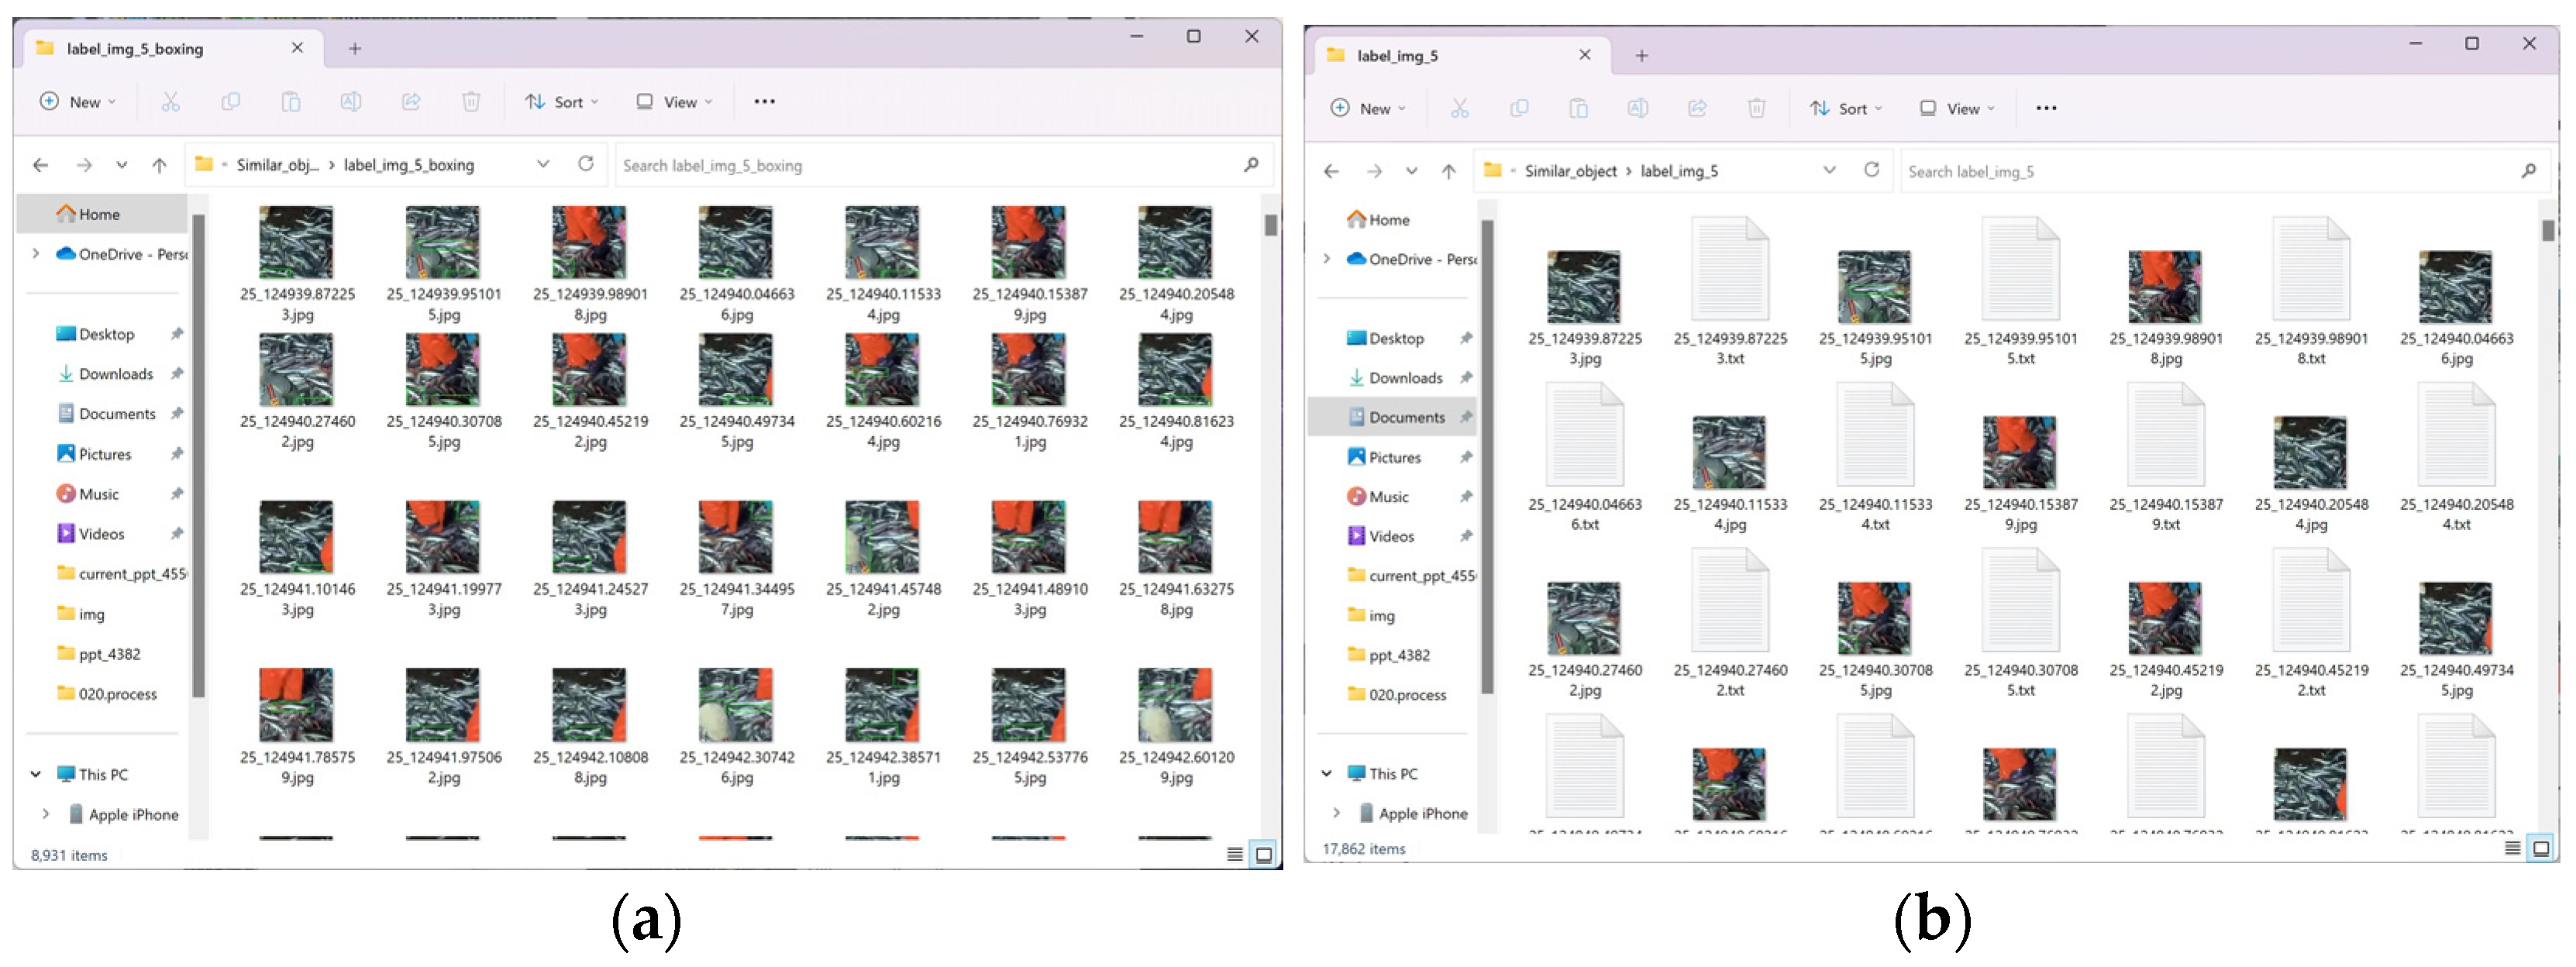The image size is (2576, 967).
Task: Click the Back arrow in the label_img_5_boxing window
Action: coord(41,165)
